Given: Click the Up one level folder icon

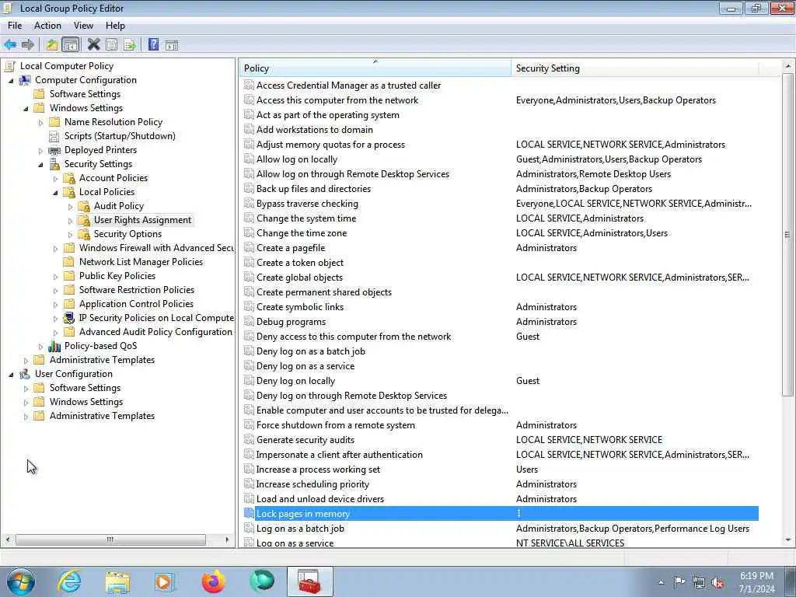Looking at the screenshot, I should (x=52, y=44).
